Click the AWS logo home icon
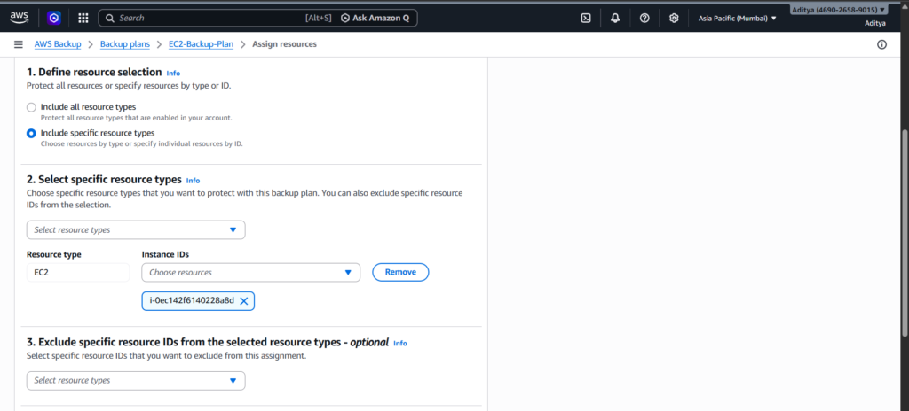This screenshot has height=411, width=909. (20, 17)
